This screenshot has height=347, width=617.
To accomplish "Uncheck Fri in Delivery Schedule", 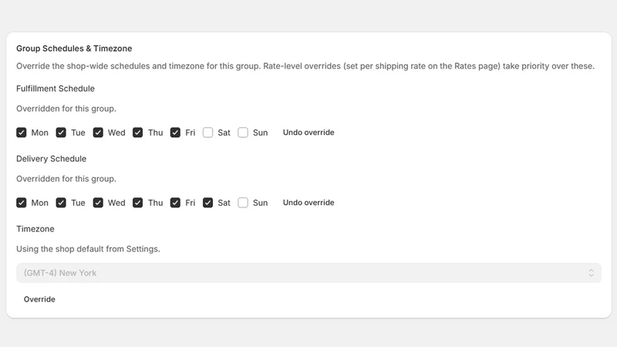I will pyautogui.click(x=175, y=203).
